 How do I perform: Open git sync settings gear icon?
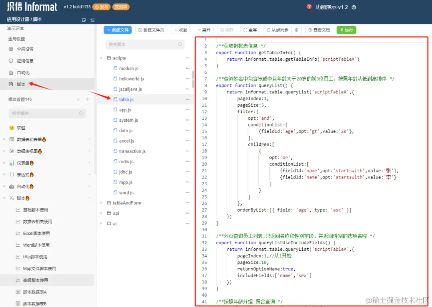pos(296,30)
